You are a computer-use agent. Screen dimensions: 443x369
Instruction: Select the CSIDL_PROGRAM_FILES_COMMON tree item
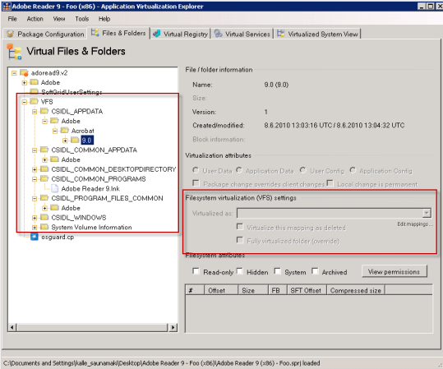point(107,198)
